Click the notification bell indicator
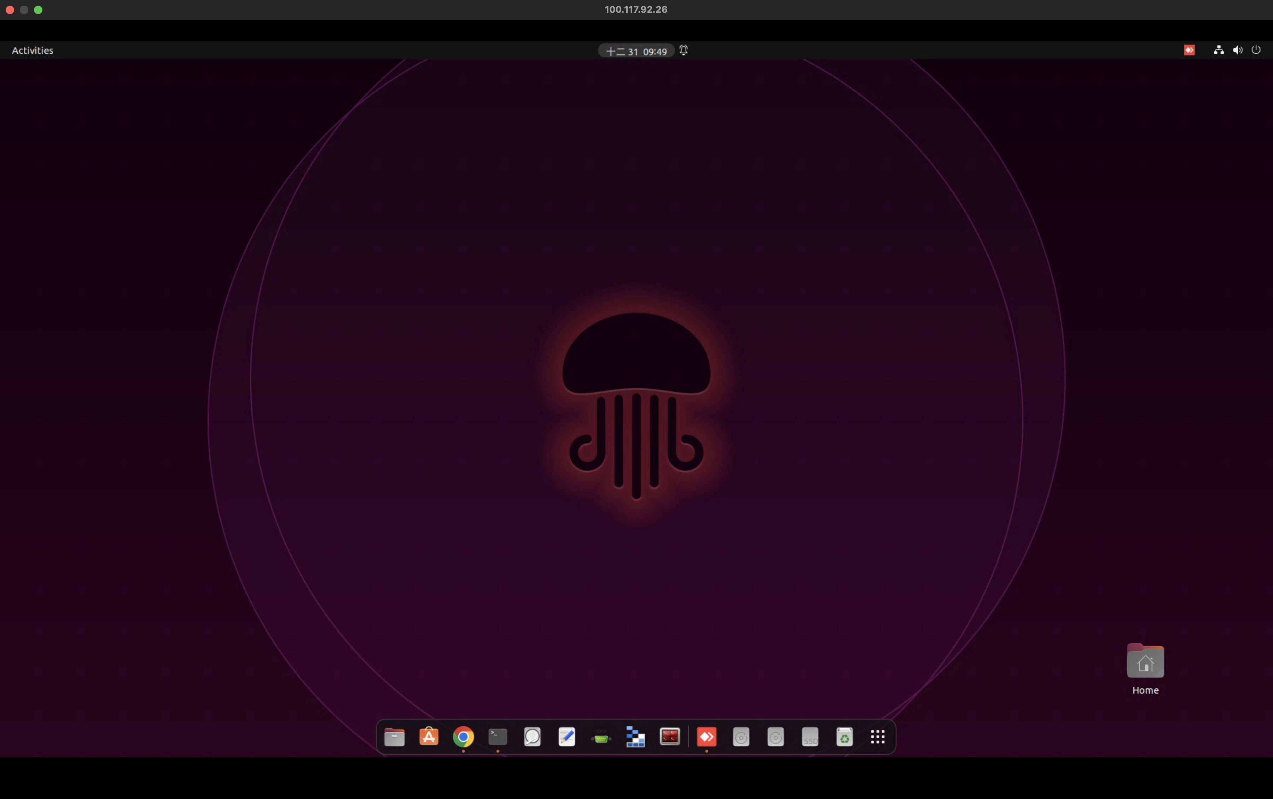This screenshot has height=799, width=1273. (683, 50)
